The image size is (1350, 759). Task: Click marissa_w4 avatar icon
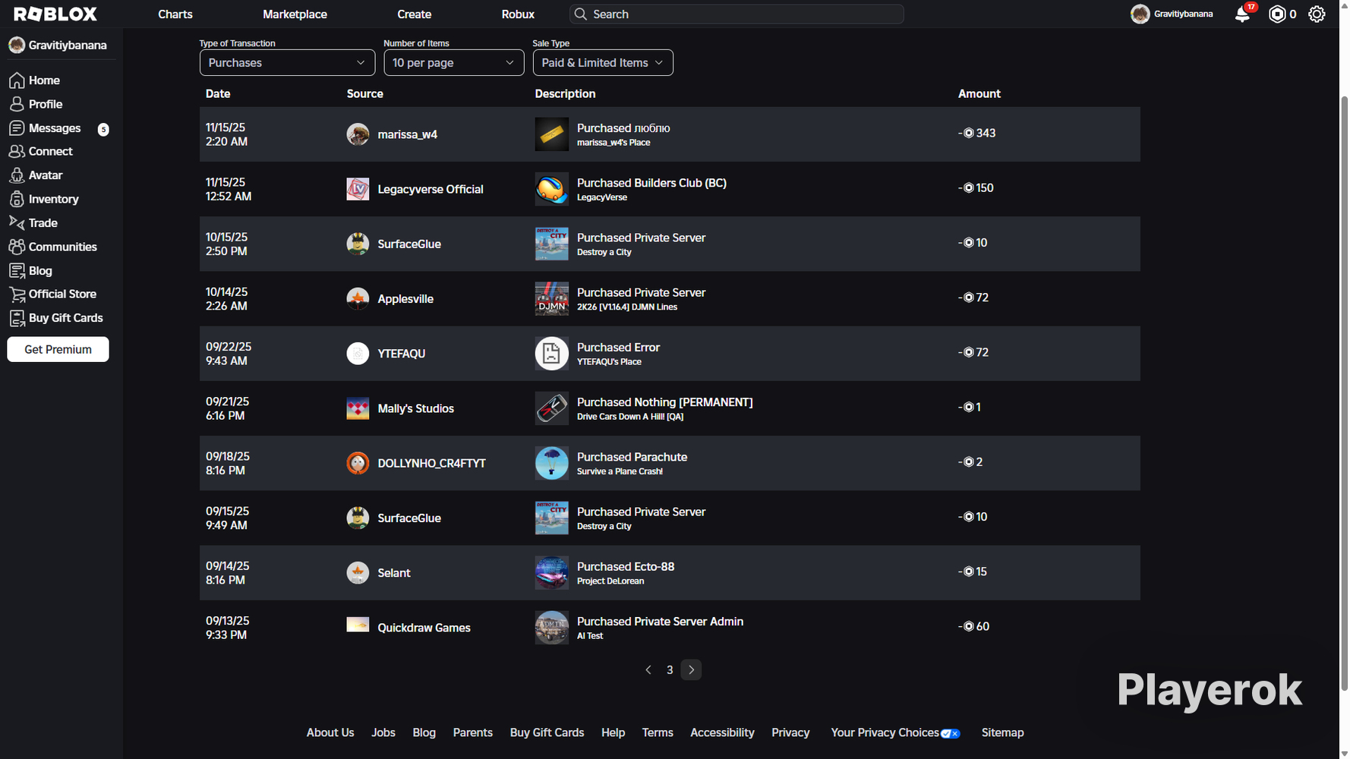point(358,134)
